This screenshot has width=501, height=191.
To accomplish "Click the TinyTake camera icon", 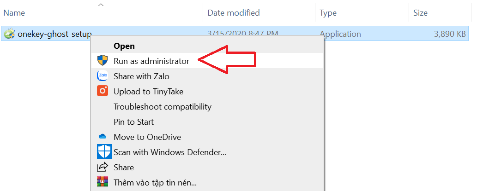I will click(x=103, y=91).
